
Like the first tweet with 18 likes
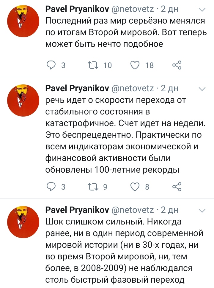(135, 65)
